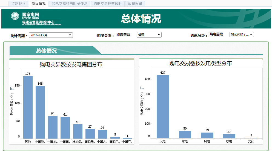Select the bar with value 148

pyautogui.click(x=40, y=112)
